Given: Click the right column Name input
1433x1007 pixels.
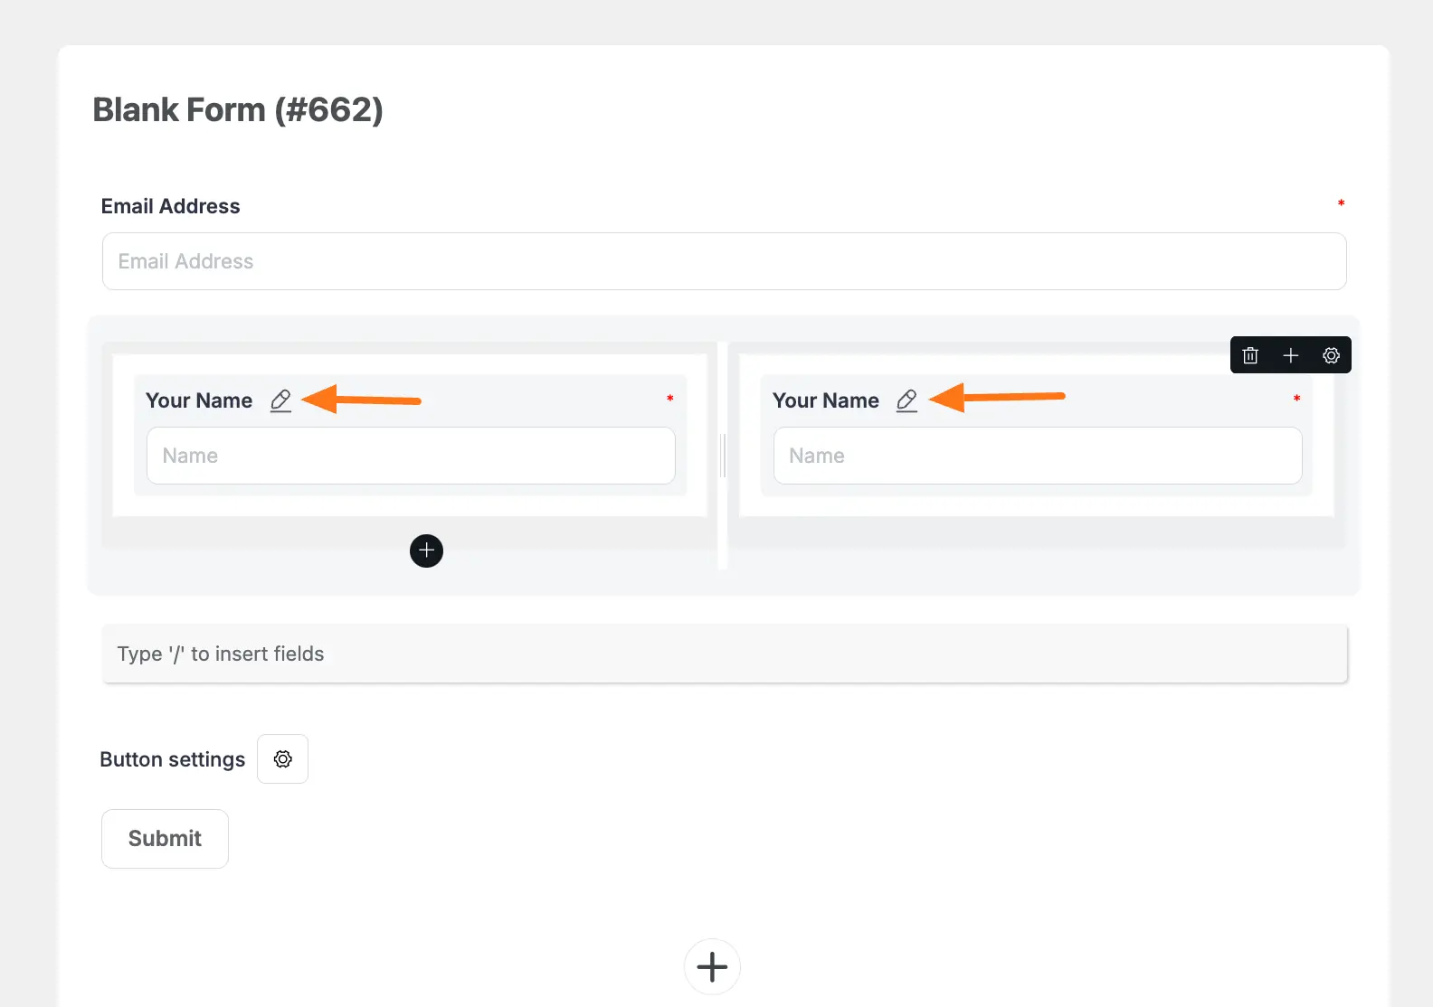Looking at the screenshot, I should click(1037, 456).
